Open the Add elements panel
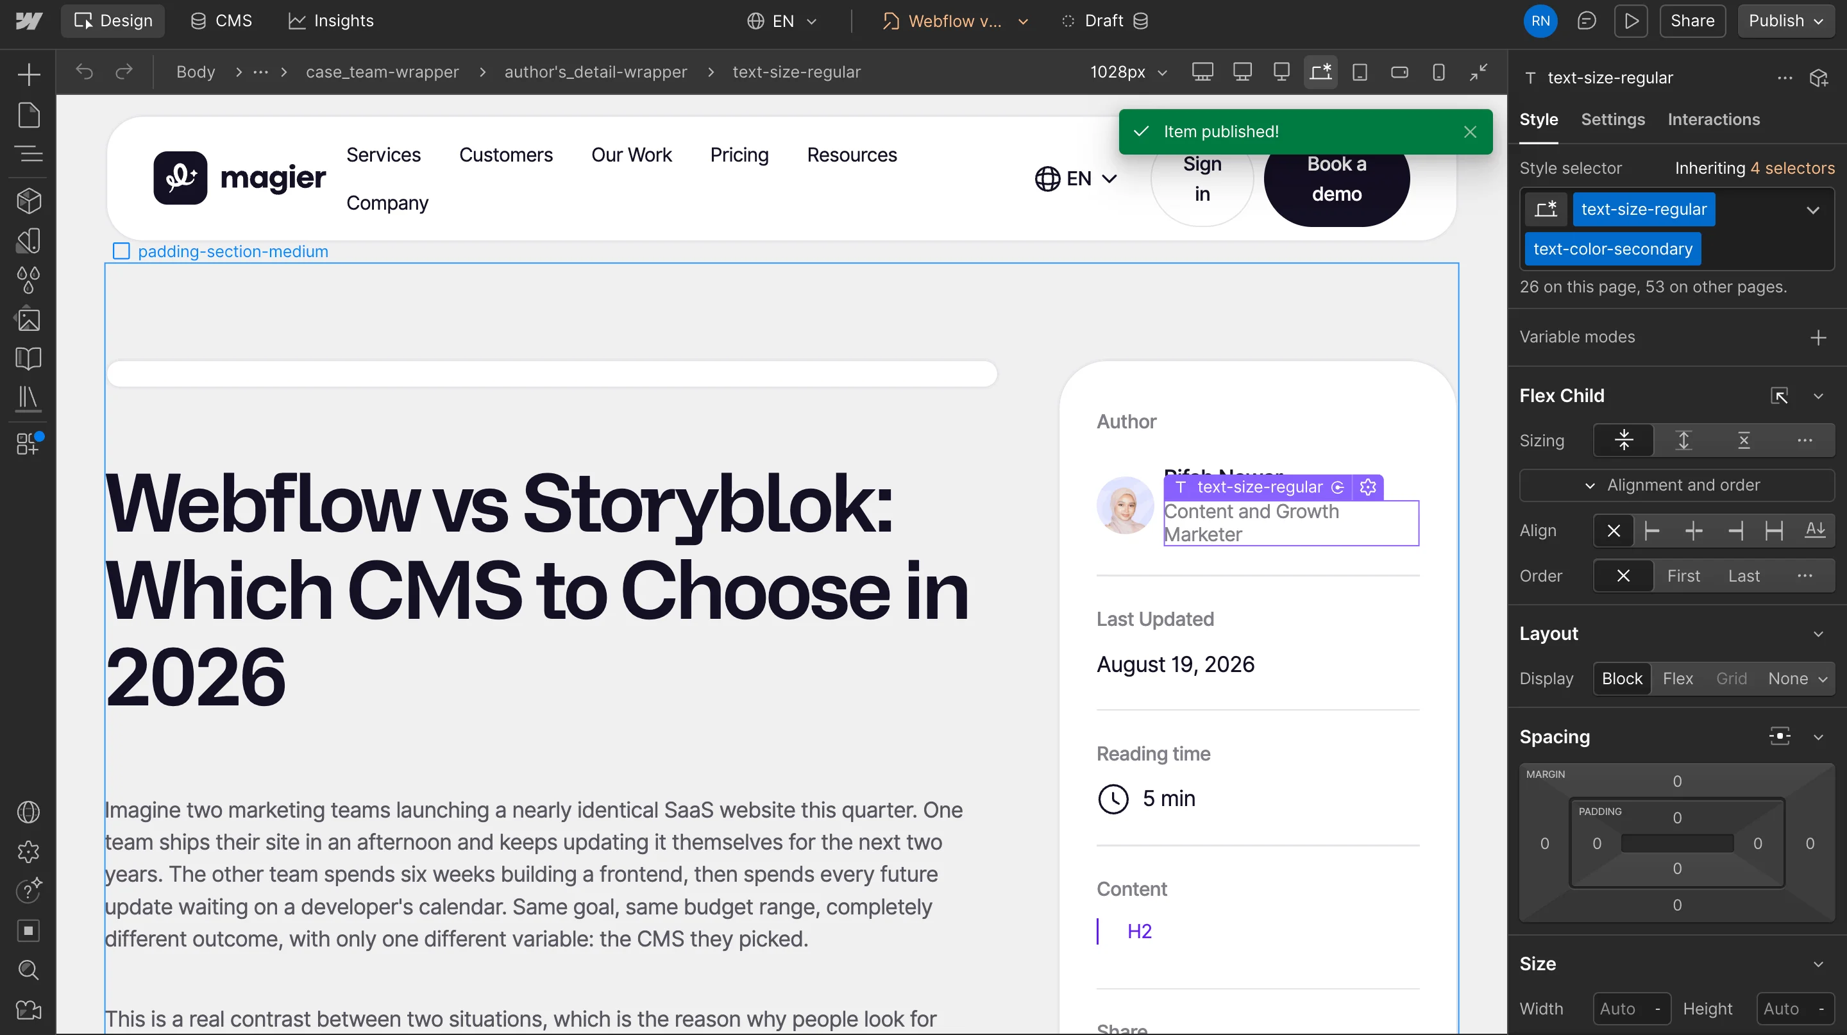Screen dimensions: 1847x1035 29,74
